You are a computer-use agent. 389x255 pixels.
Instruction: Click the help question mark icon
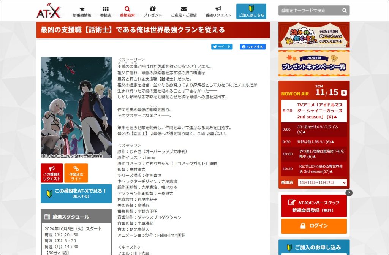(x=349, y=193)
